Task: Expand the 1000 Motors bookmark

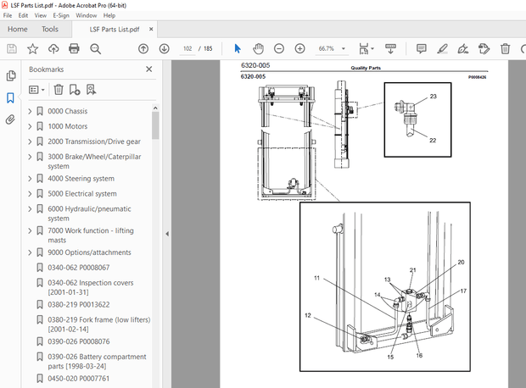Action: coord(30,126)
